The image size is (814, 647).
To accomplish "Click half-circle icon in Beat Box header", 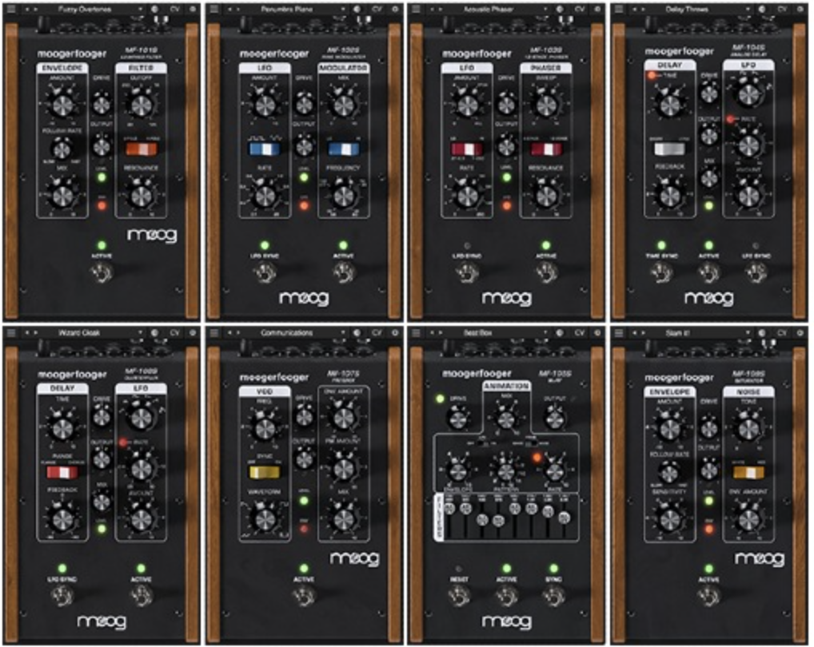I will [x=560, y=332].
